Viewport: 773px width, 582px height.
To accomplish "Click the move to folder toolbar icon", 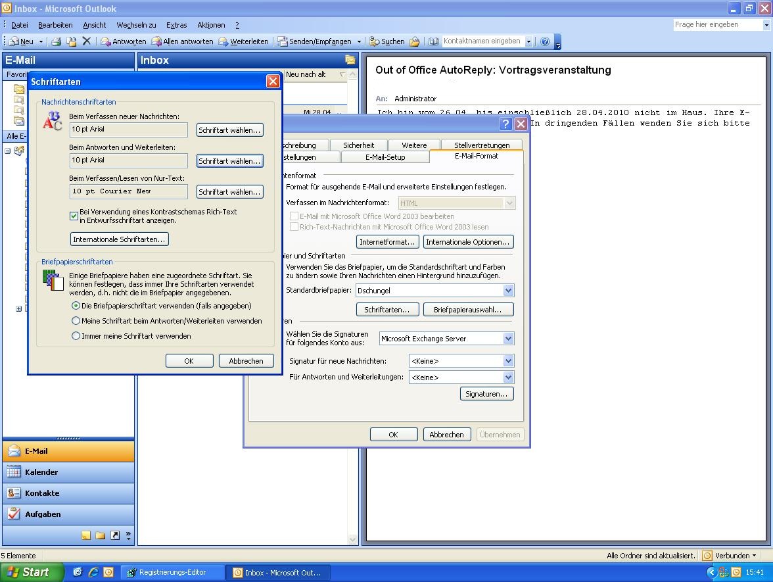I will point(72,41).
